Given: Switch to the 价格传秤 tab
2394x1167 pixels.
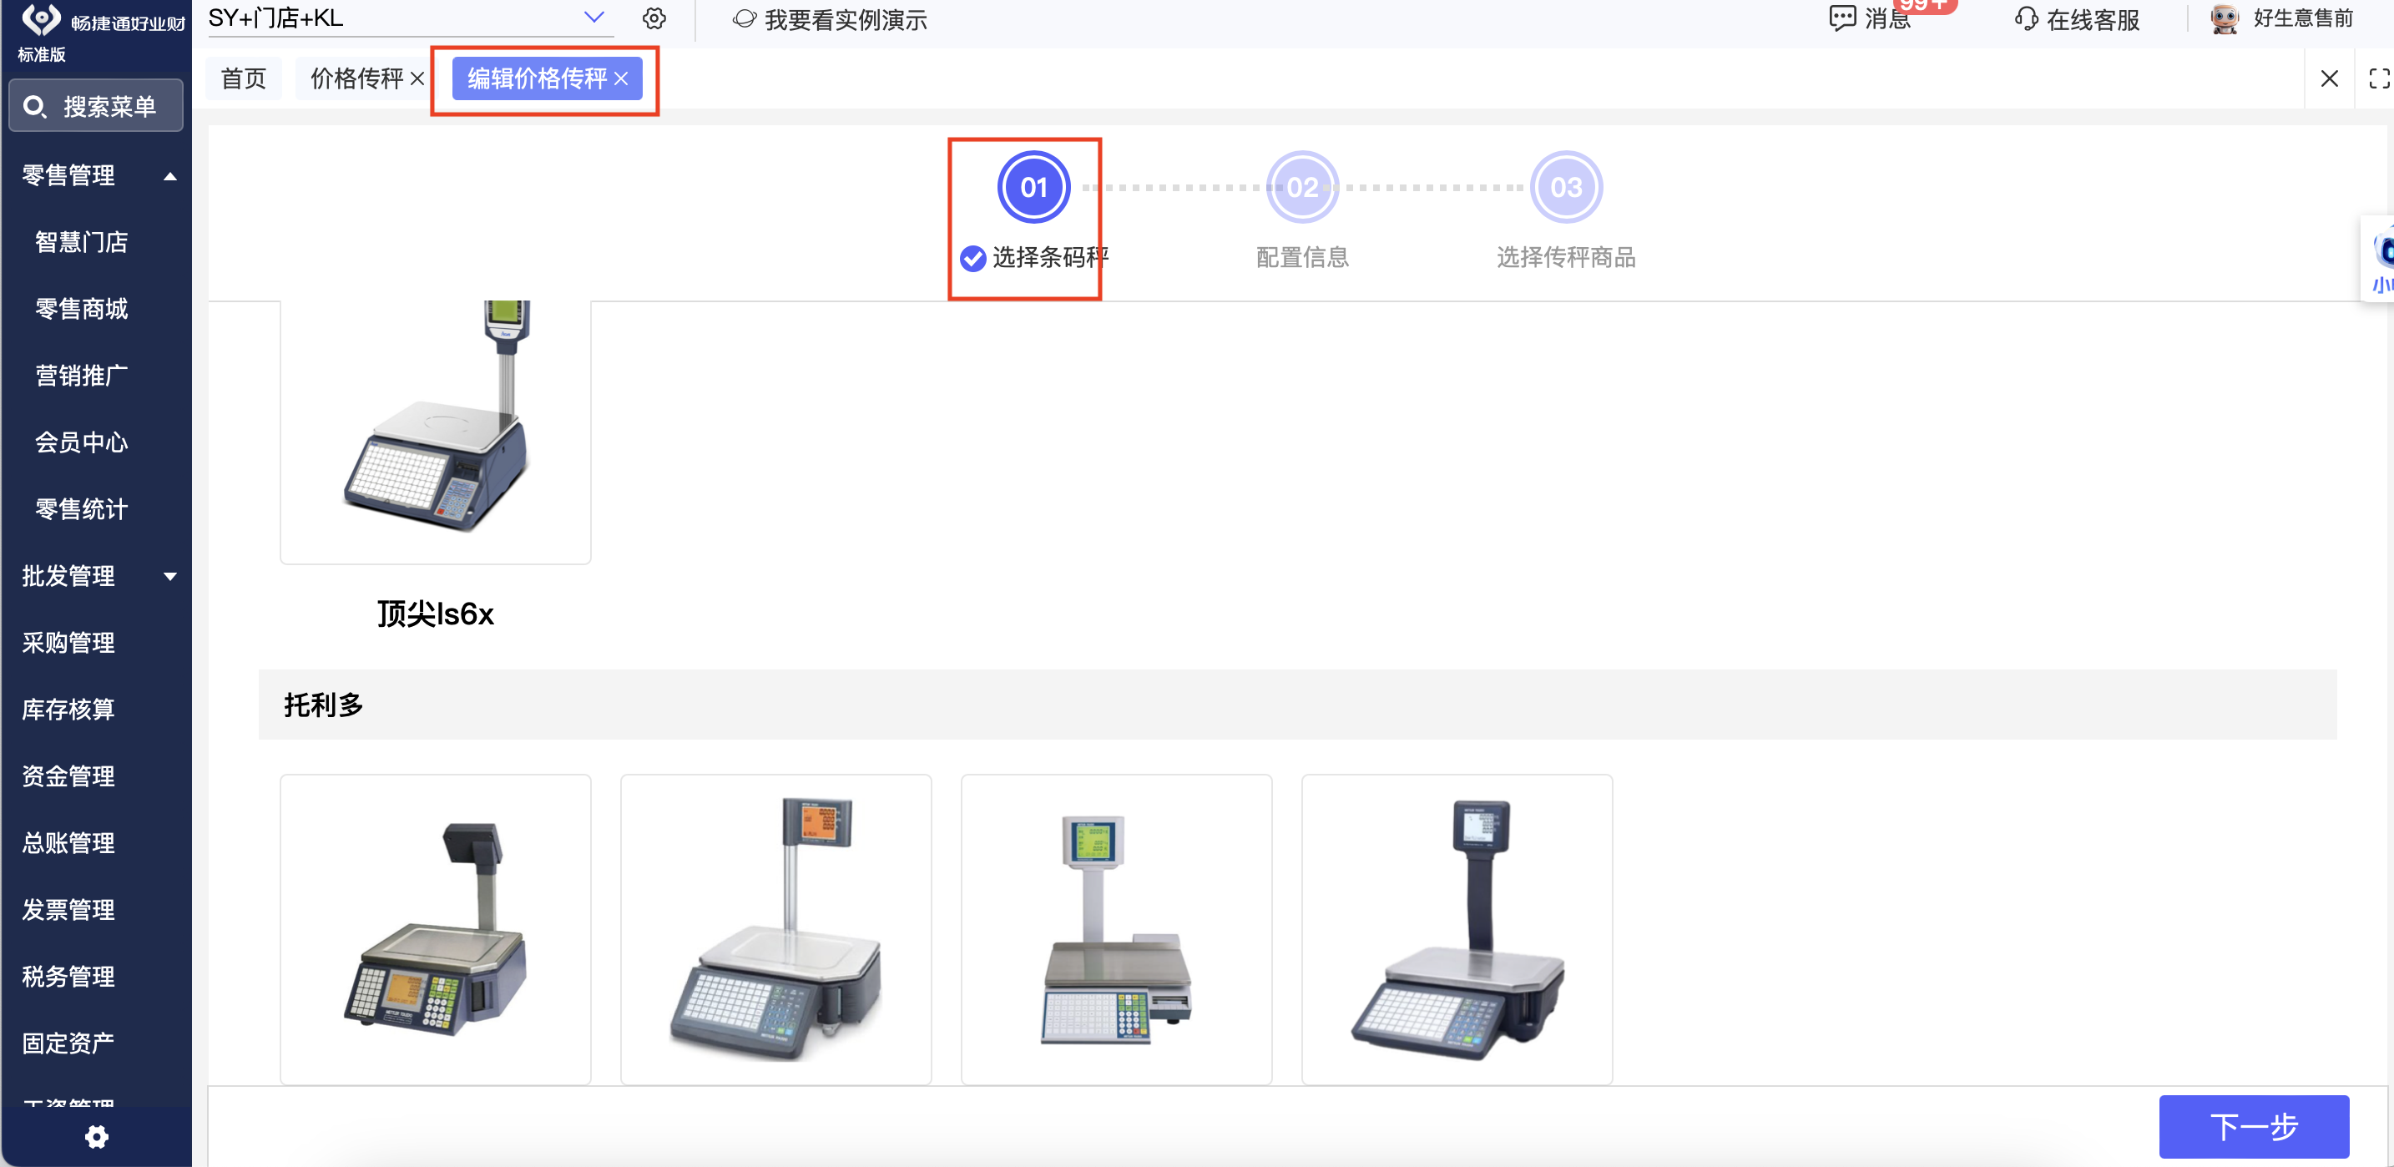Looking at the screenshot, I should (357, 79).
